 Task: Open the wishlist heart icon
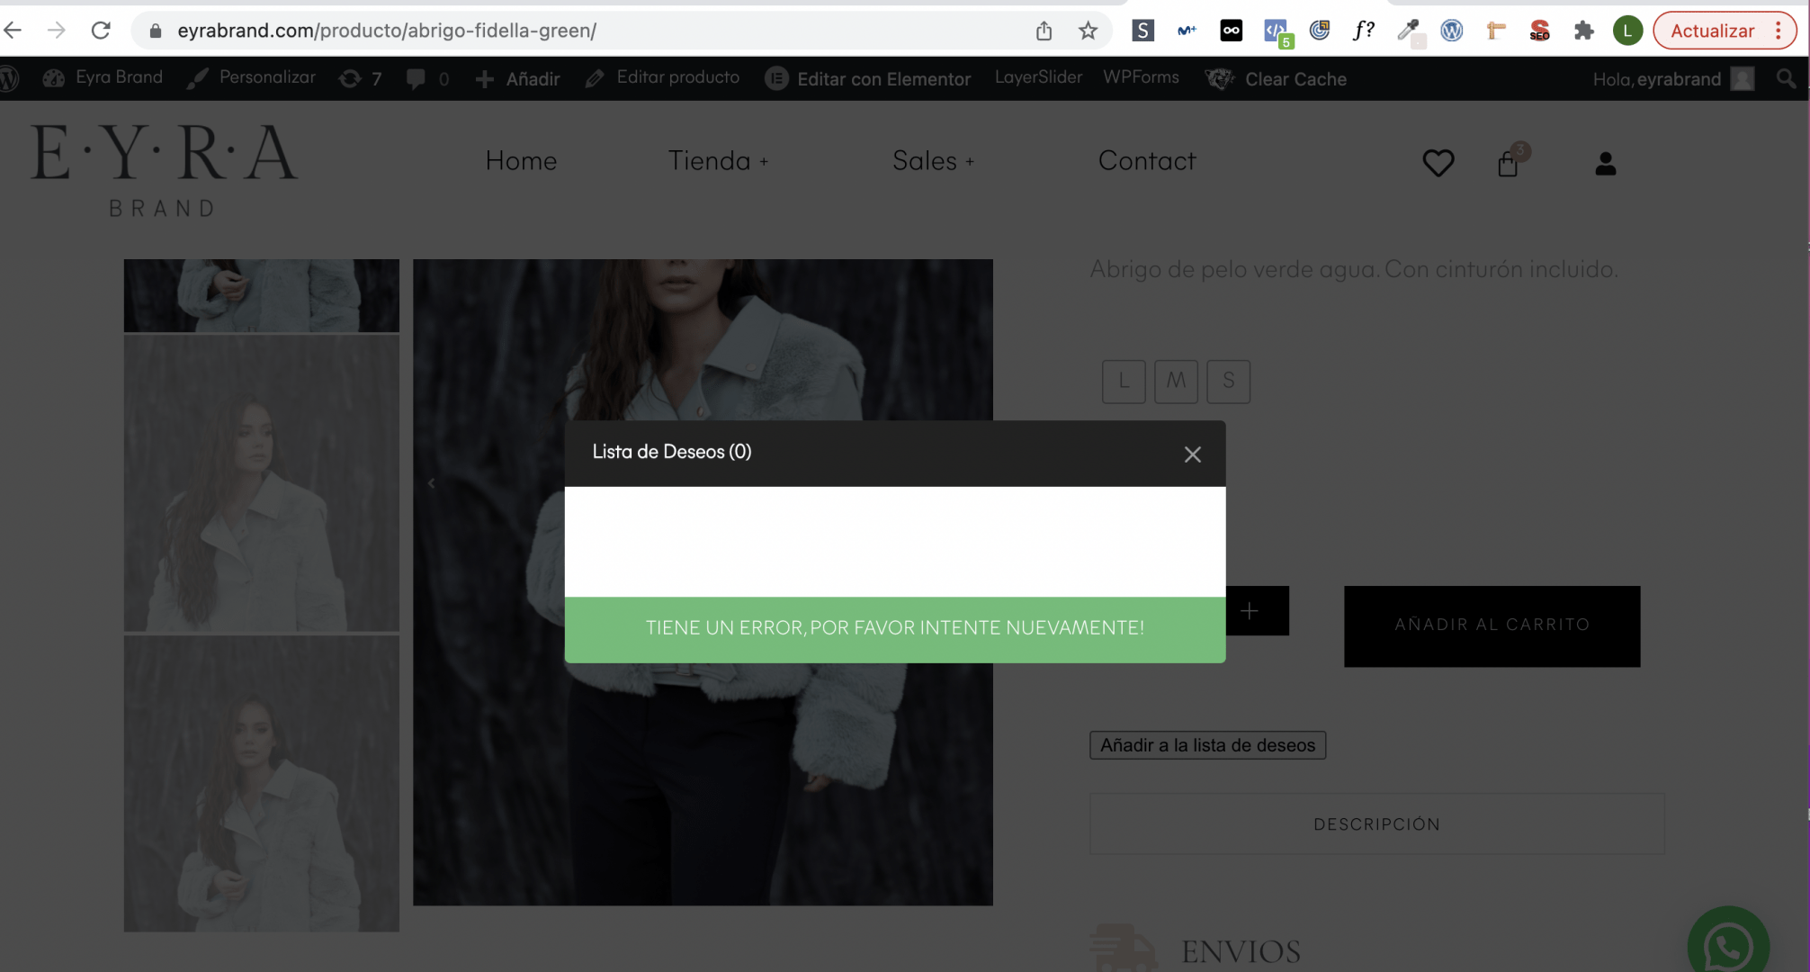[1438, 163]
